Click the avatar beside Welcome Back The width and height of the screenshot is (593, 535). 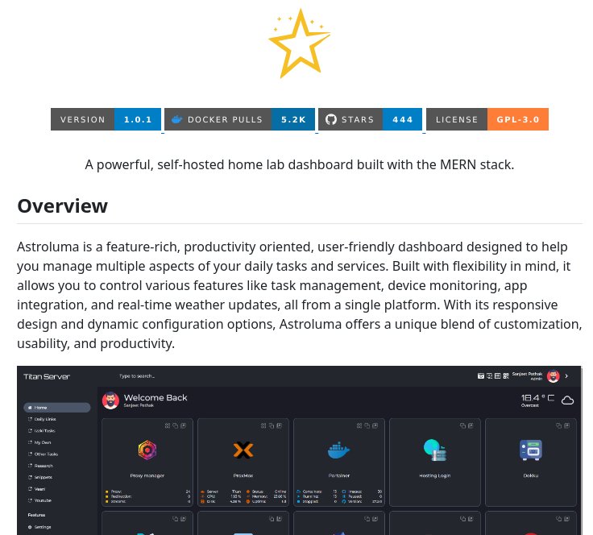111,400
